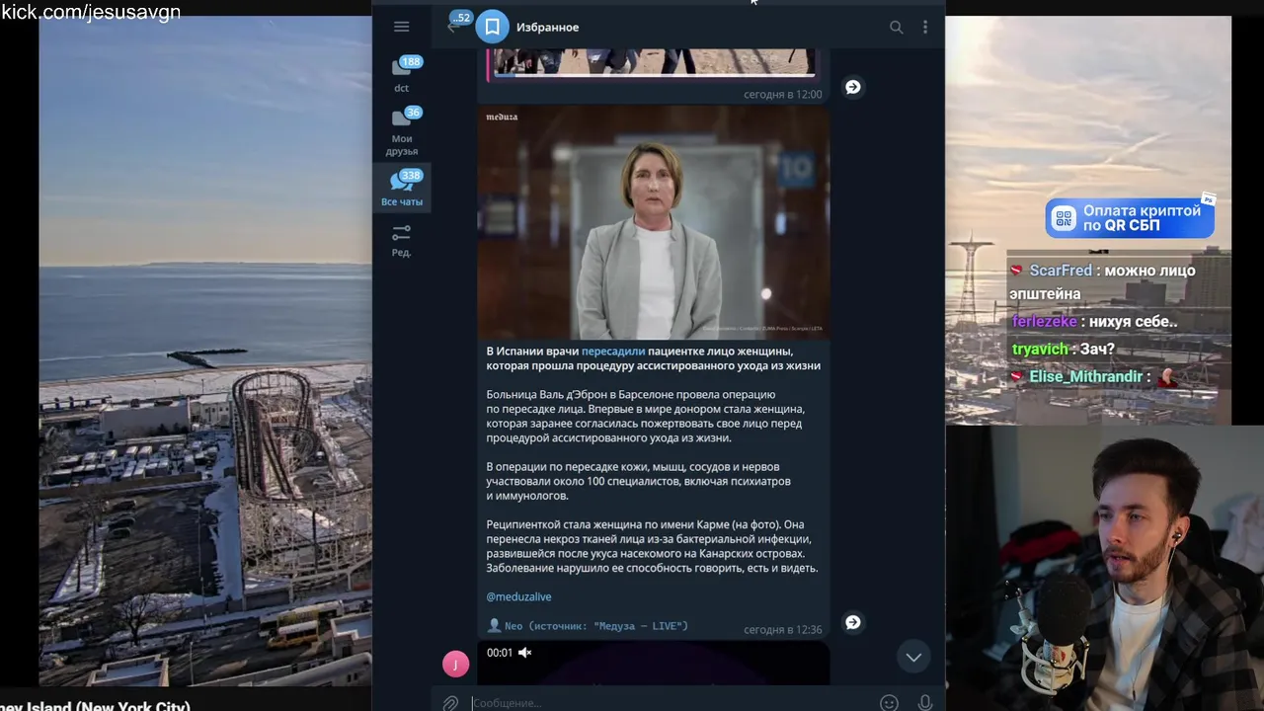The height and width of the screenshot is (711, 1264).
Task: Open the pink J sender avatar
Action: click(x=455, y=664)
